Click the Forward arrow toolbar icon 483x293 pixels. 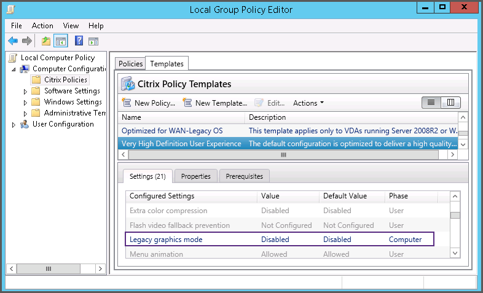(x=27, y=41)
